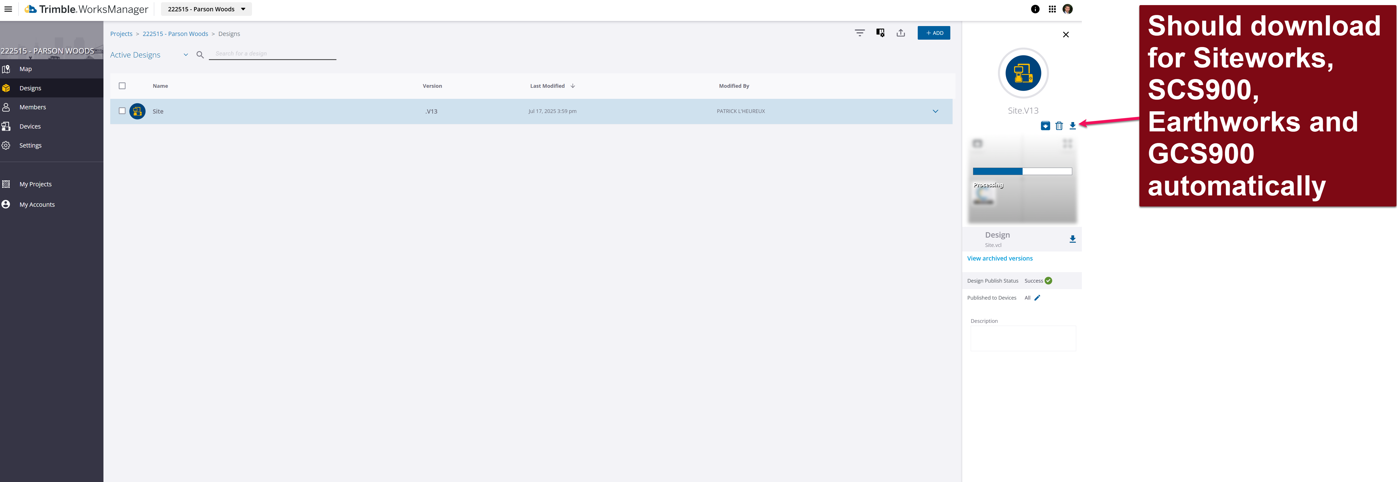1397x482 pixels.
Task: Click the search magnifier icon
Action: coord(200,55)
